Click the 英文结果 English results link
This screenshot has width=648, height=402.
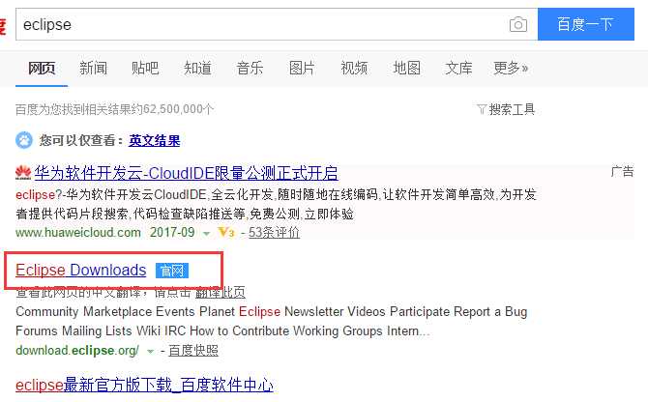pos(155,141)
